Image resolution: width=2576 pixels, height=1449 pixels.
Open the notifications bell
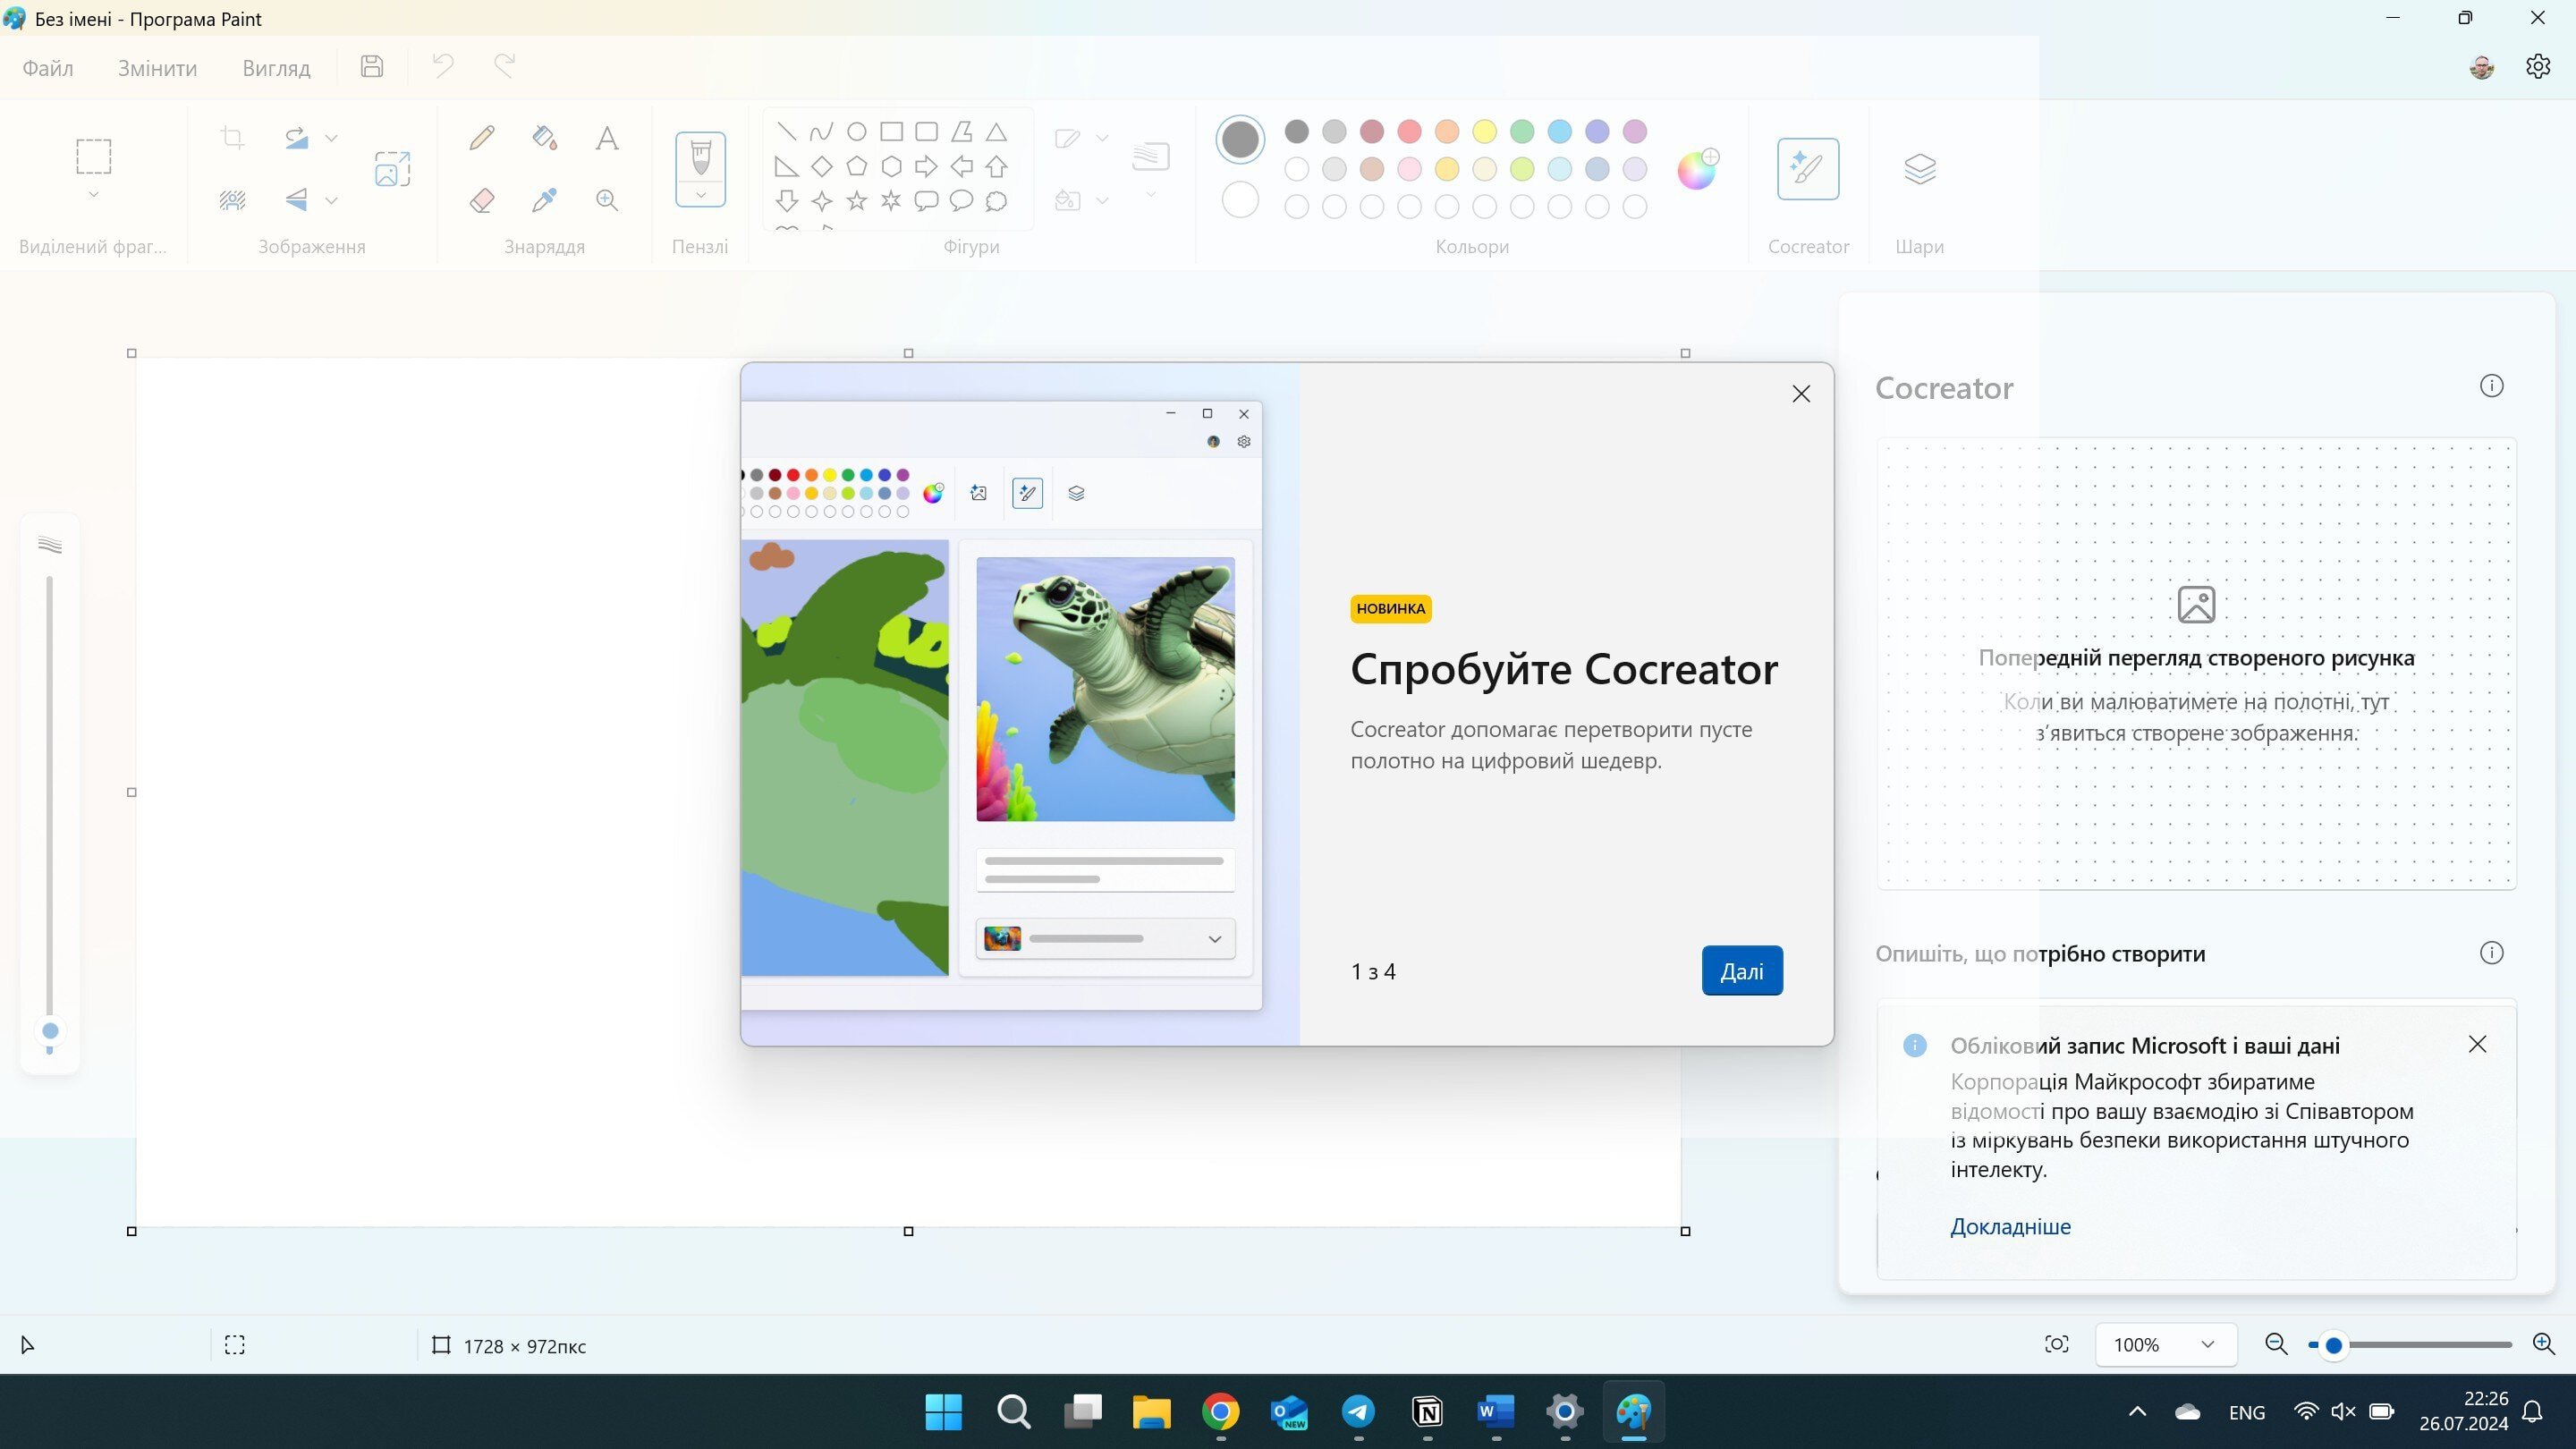pos(2532,1412)
